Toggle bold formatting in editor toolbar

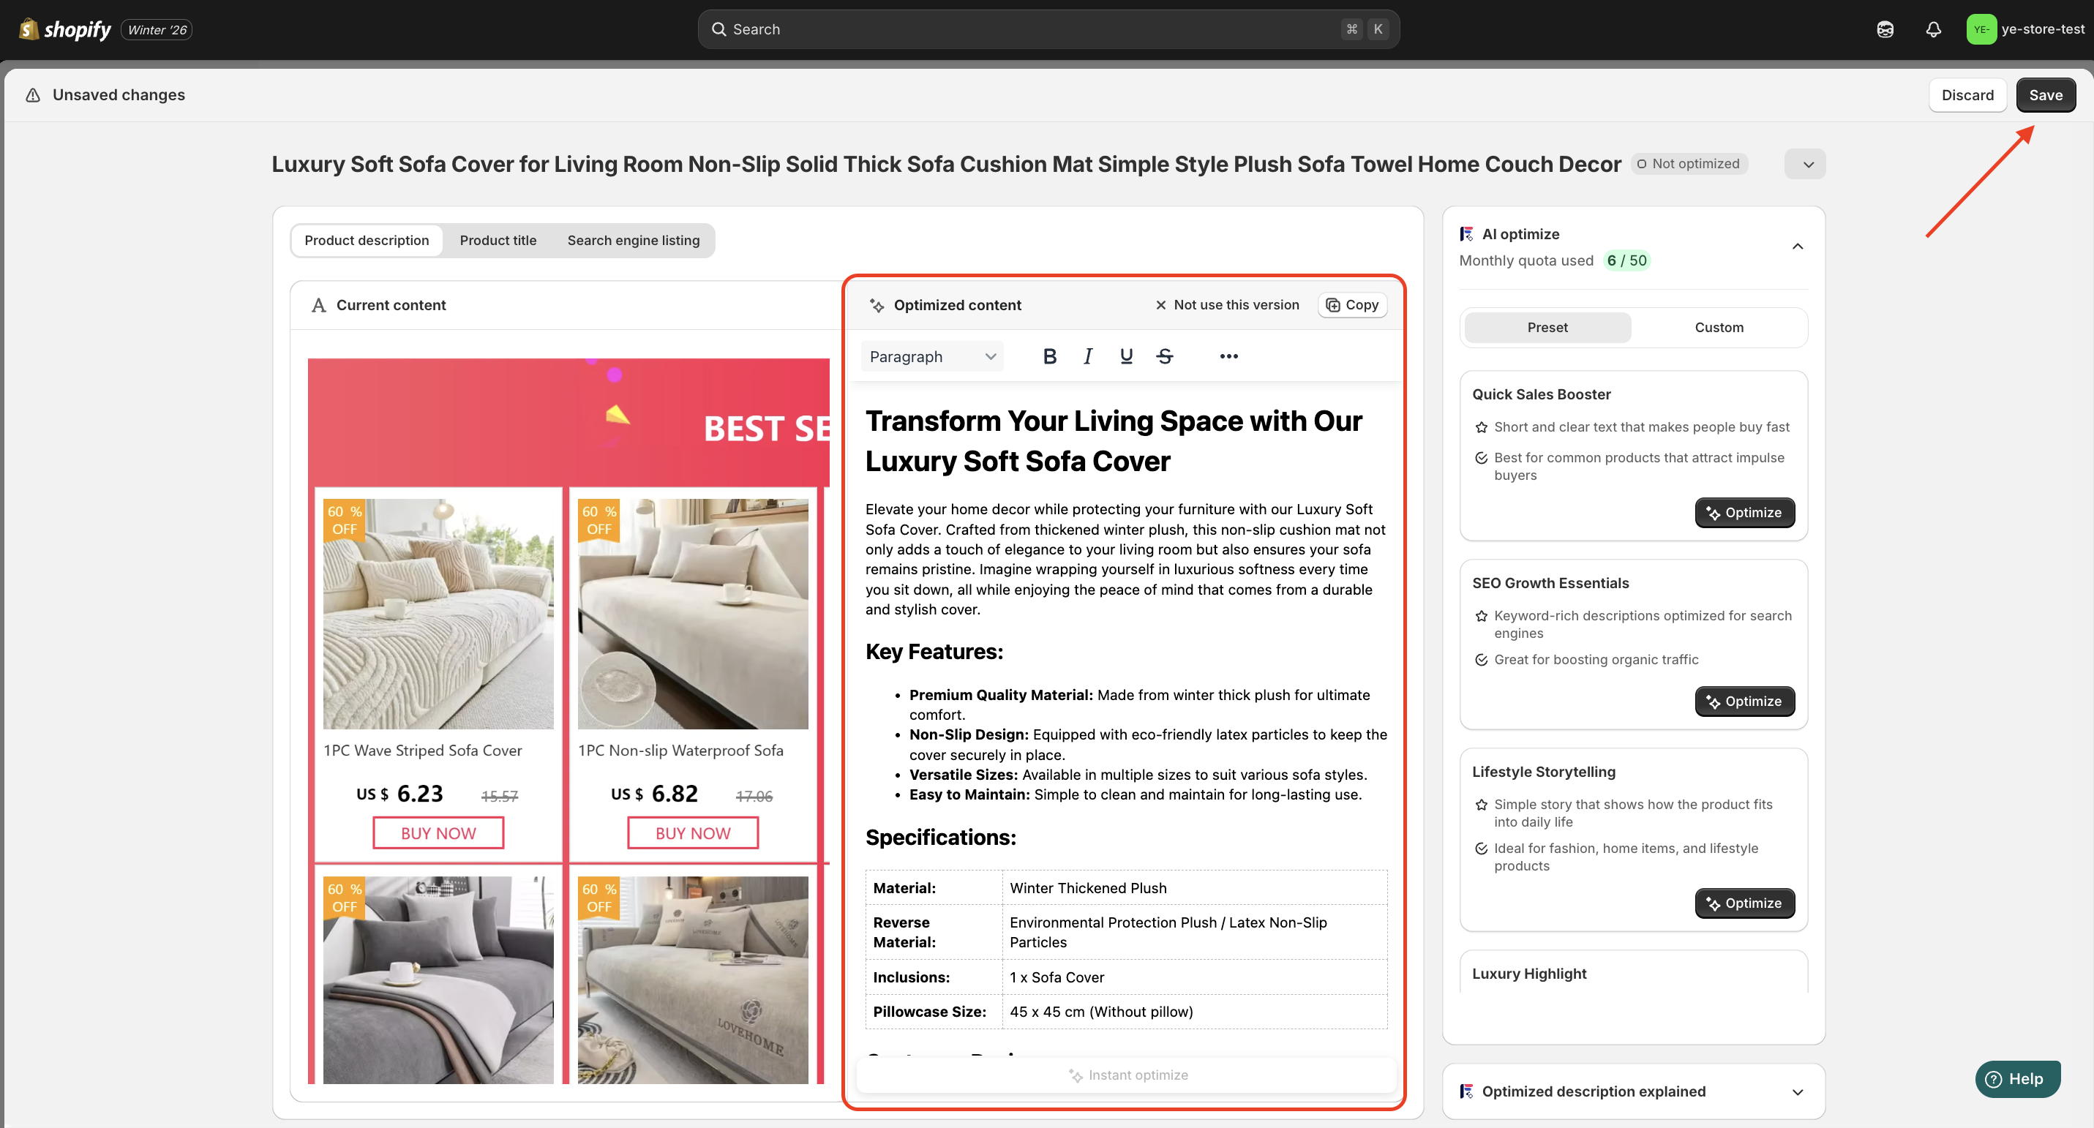(x=1049, y=356)
